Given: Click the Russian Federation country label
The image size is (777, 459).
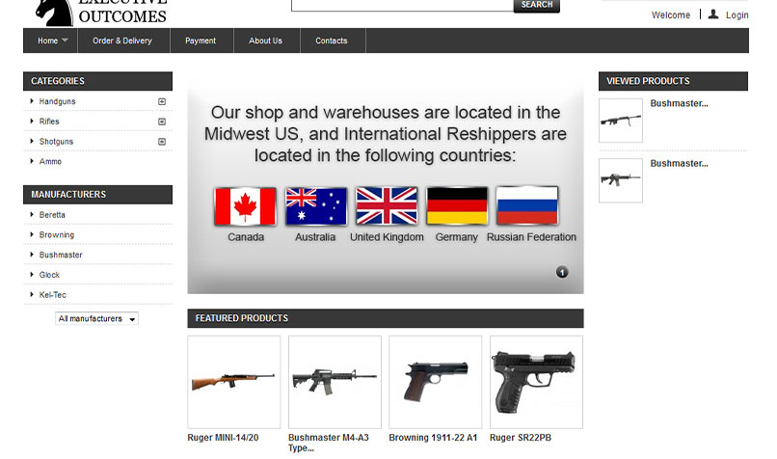Looking at the screenshot, I should [x=531, y=237].
